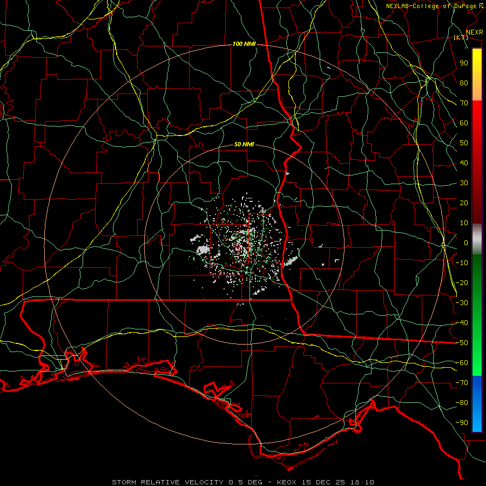Select the -80 value on velocity scale
Screen dimensions: 486x486
point(462,403)
